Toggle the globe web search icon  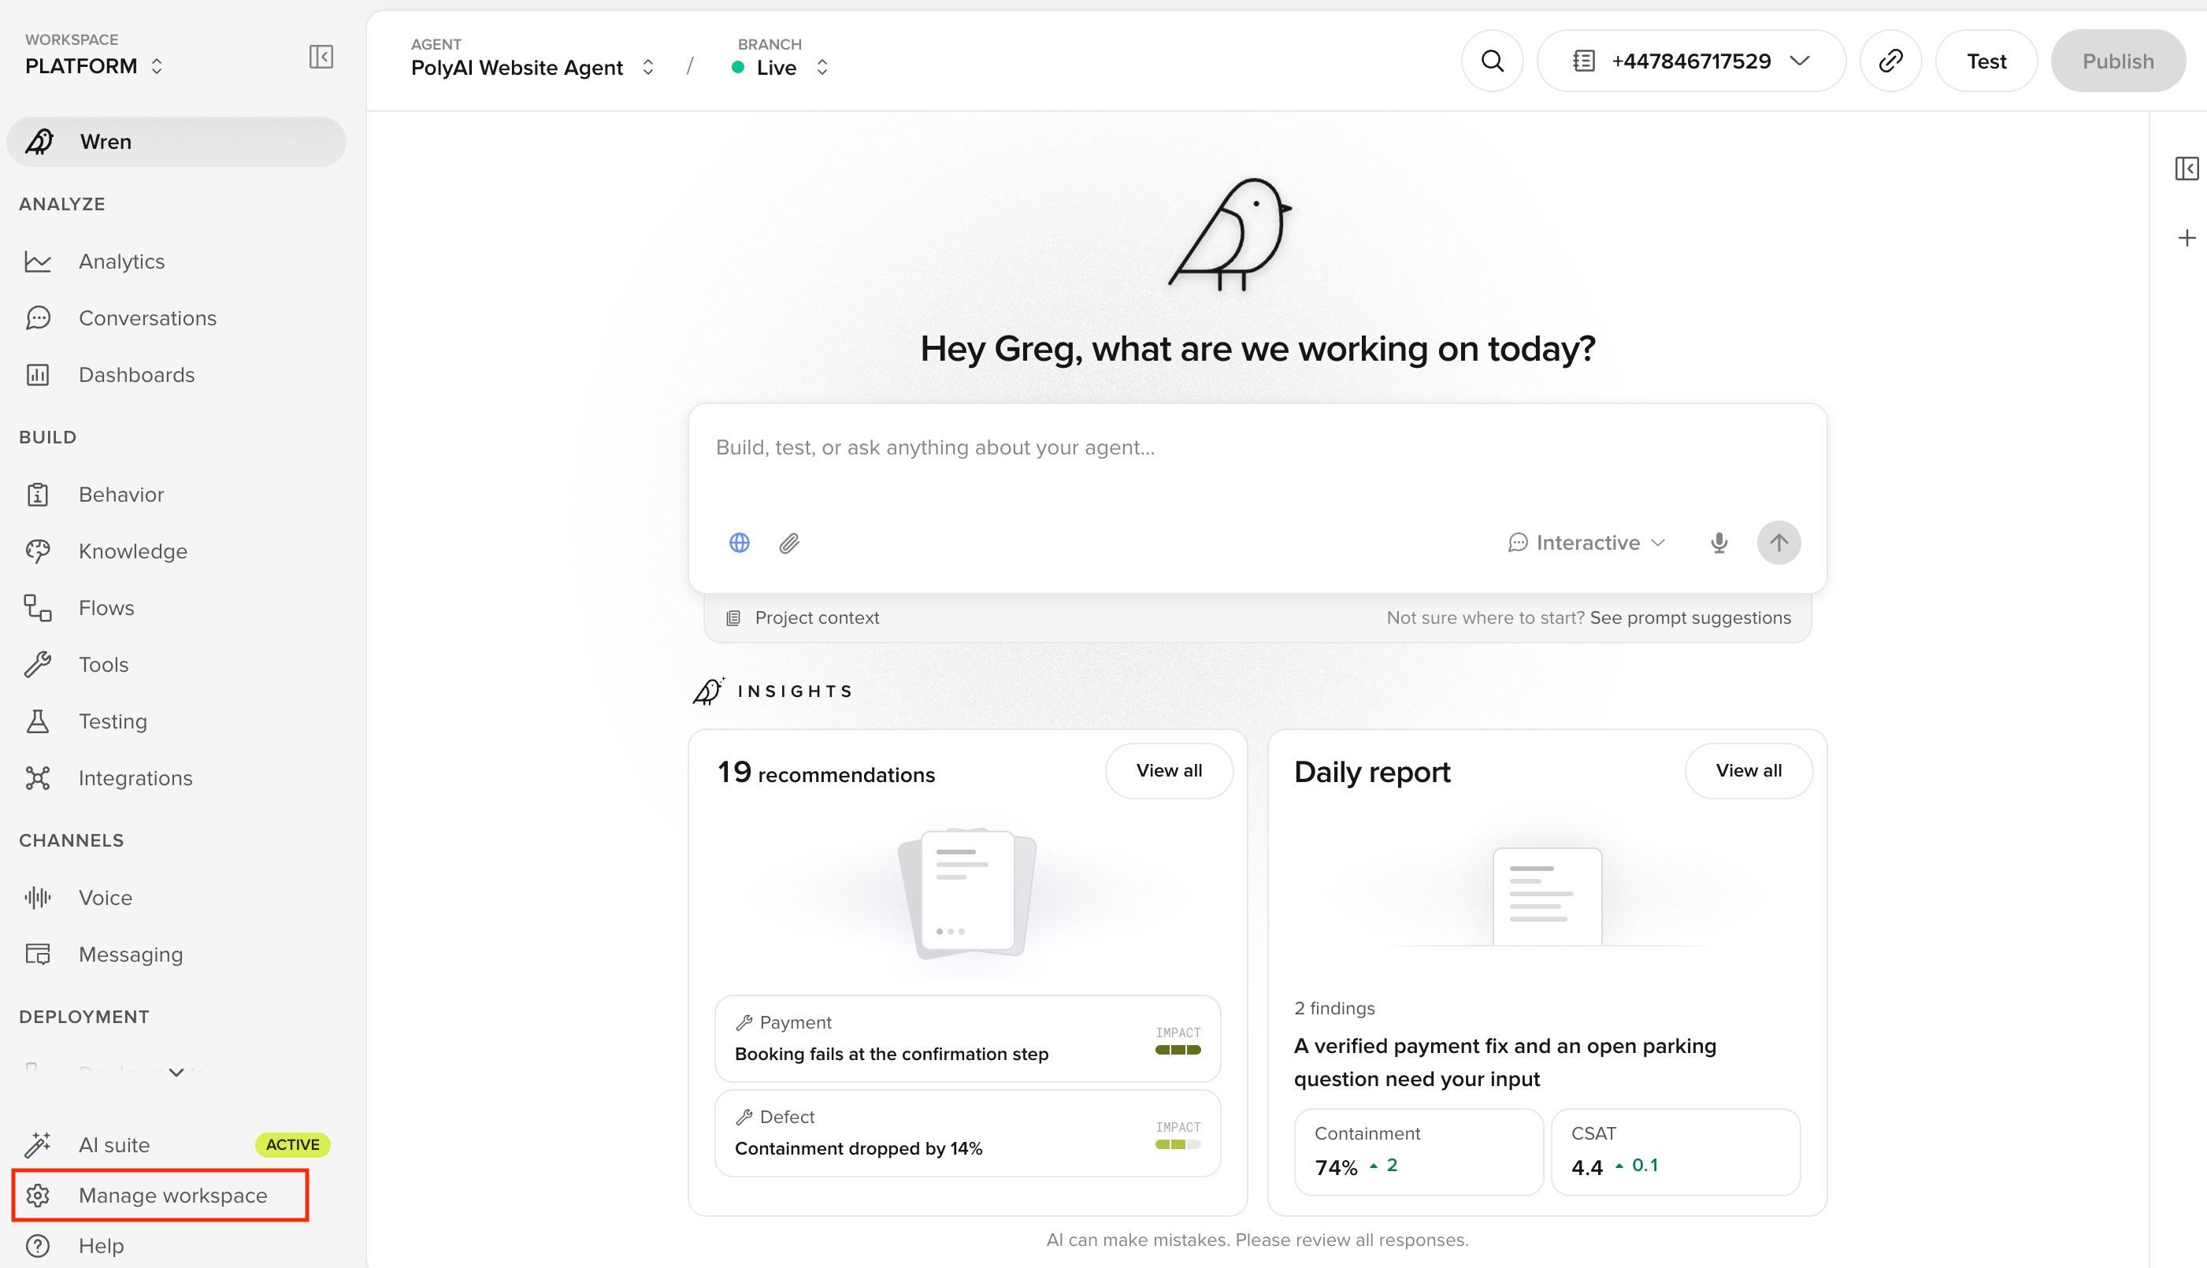click(739, 543)
